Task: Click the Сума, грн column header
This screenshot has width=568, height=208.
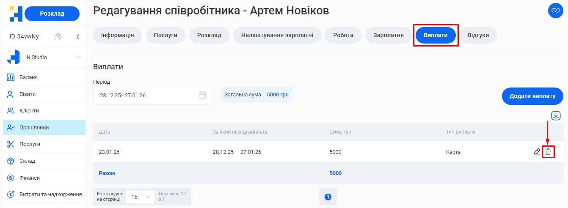Action: coord(340,132)
